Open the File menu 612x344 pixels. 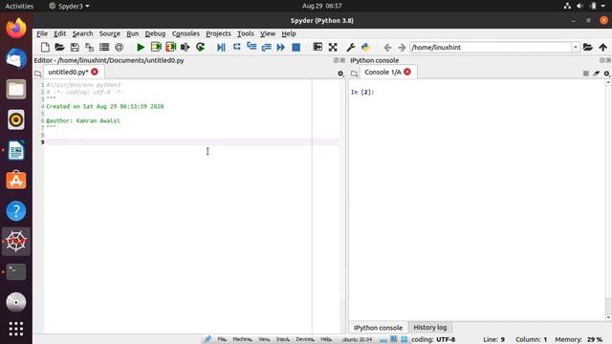(x=42, y=33)
